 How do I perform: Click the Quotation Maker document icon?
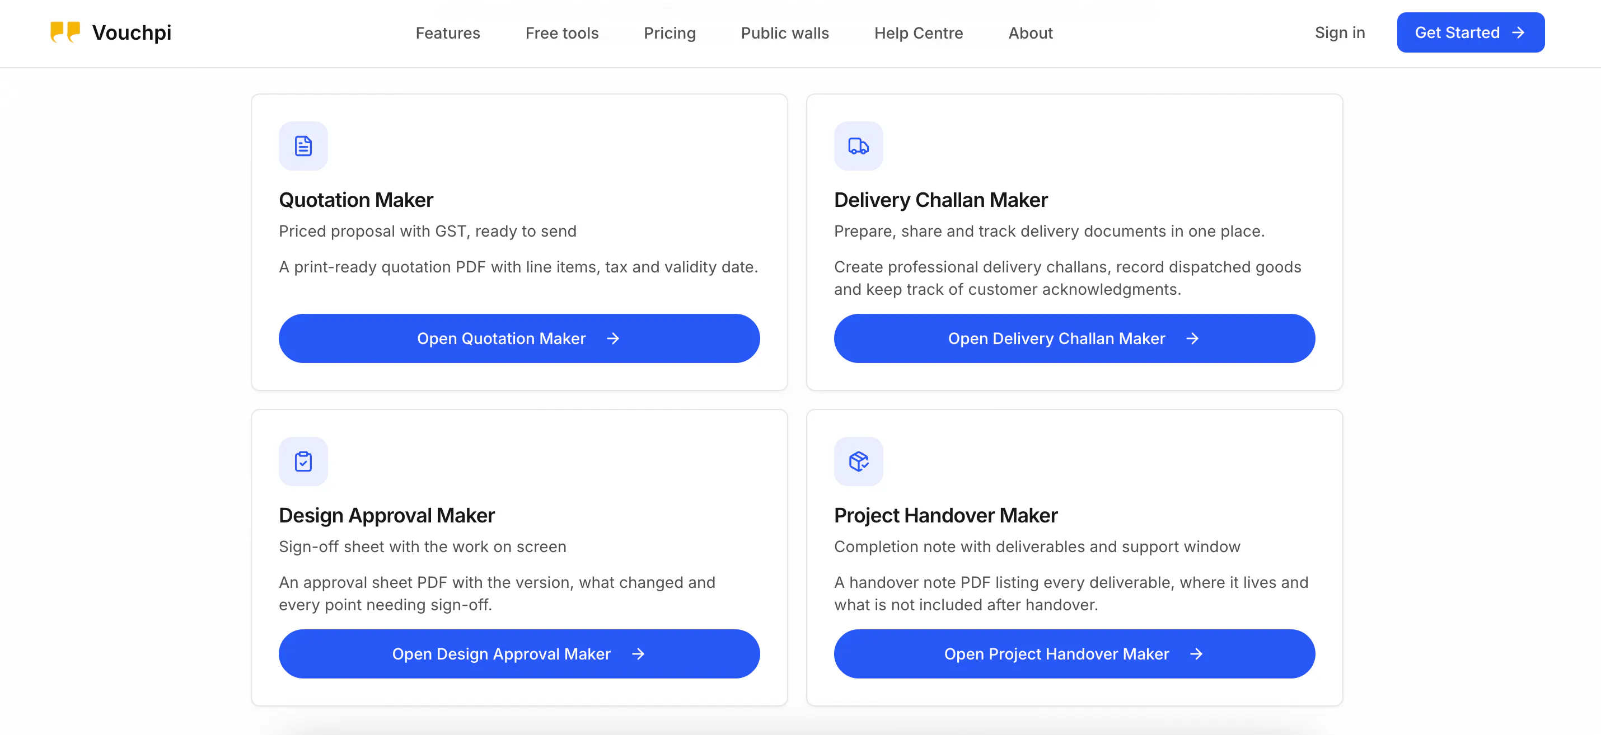click(x=303, y=146)
